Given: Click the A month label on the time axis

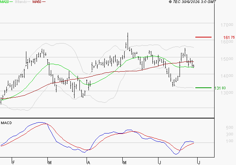Looking at the screenshot, I should (x=89, y=163).
